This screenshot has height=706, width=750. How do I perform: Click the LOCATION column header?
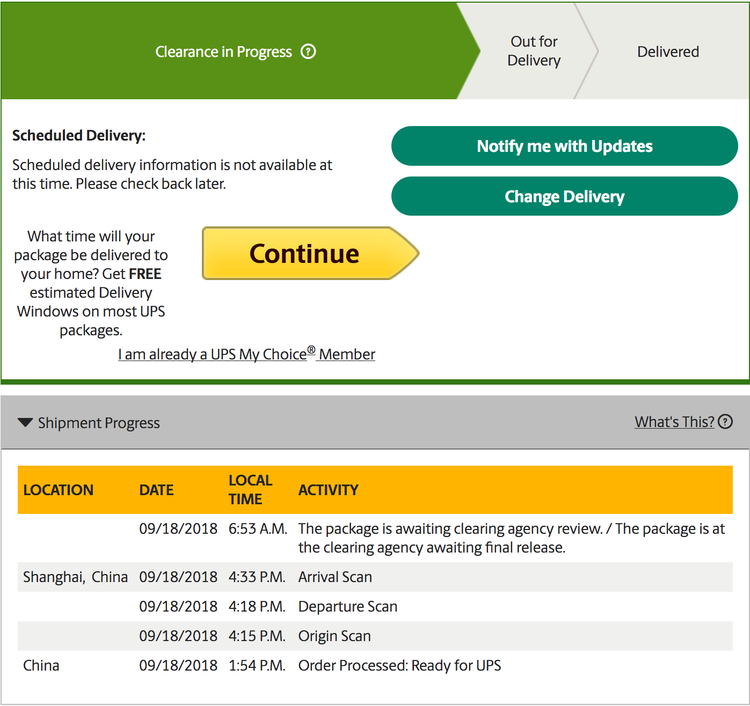[59, 490]
